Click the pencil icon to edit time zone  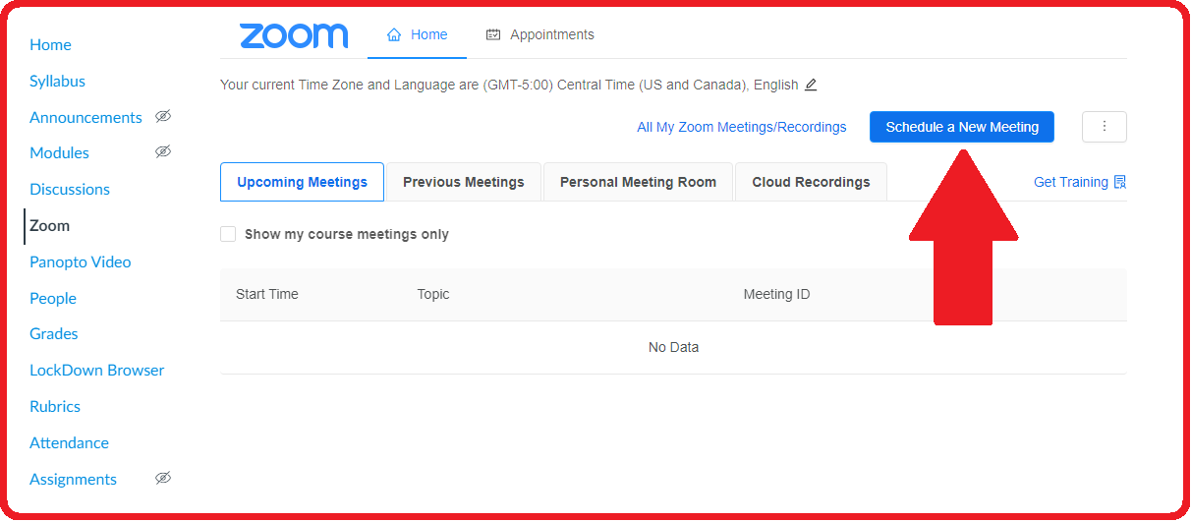[x=811, y=85]
